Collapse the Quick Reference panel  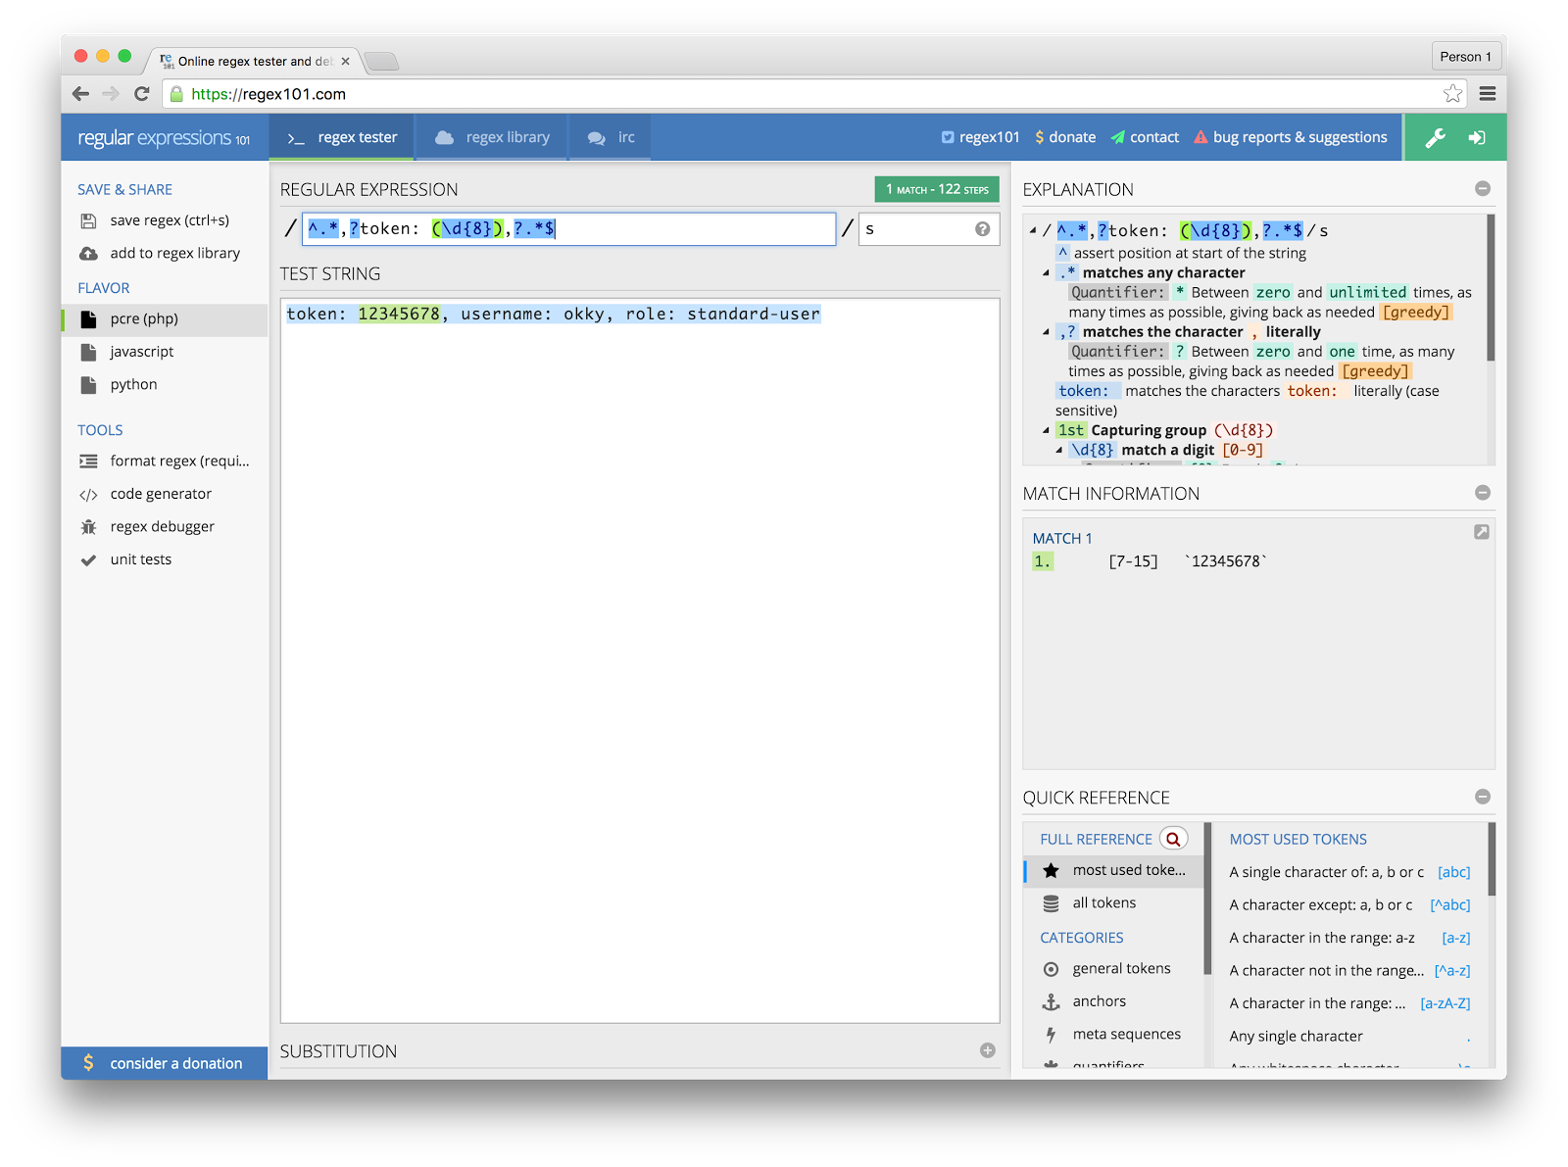[x=1482, y=797]
